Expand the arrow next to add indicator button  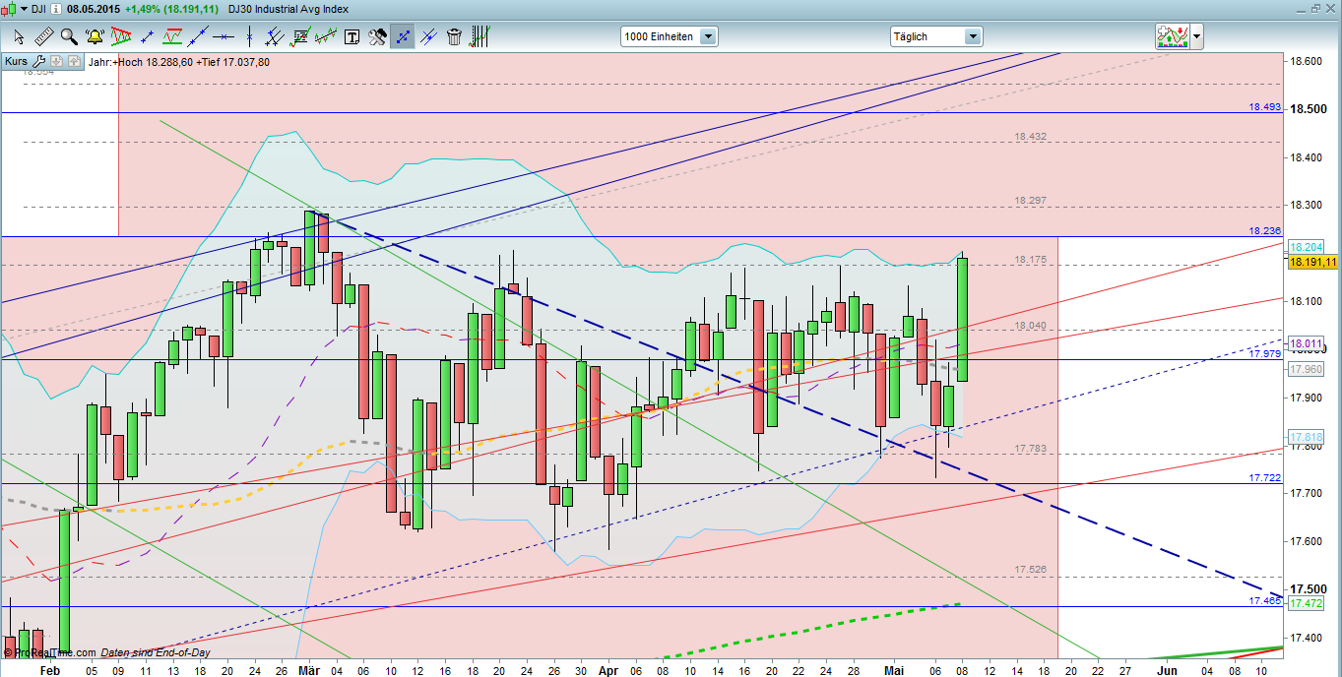click(x=1196, y=37)
